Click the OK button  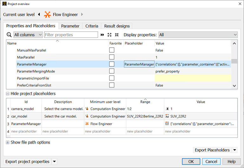tap(191, 161)
